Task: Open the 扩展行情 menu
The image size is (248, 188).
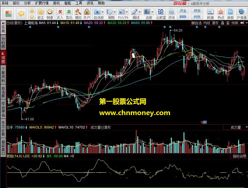Action: [x=42, y=3]
